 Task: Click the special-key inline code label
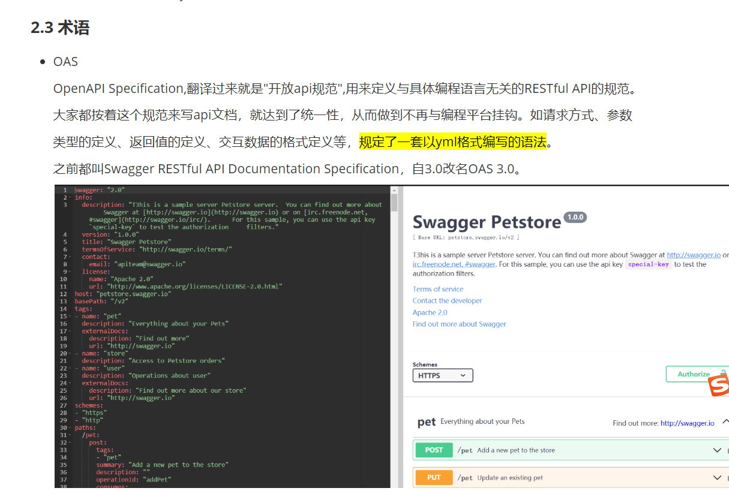[x=649, y=264]
